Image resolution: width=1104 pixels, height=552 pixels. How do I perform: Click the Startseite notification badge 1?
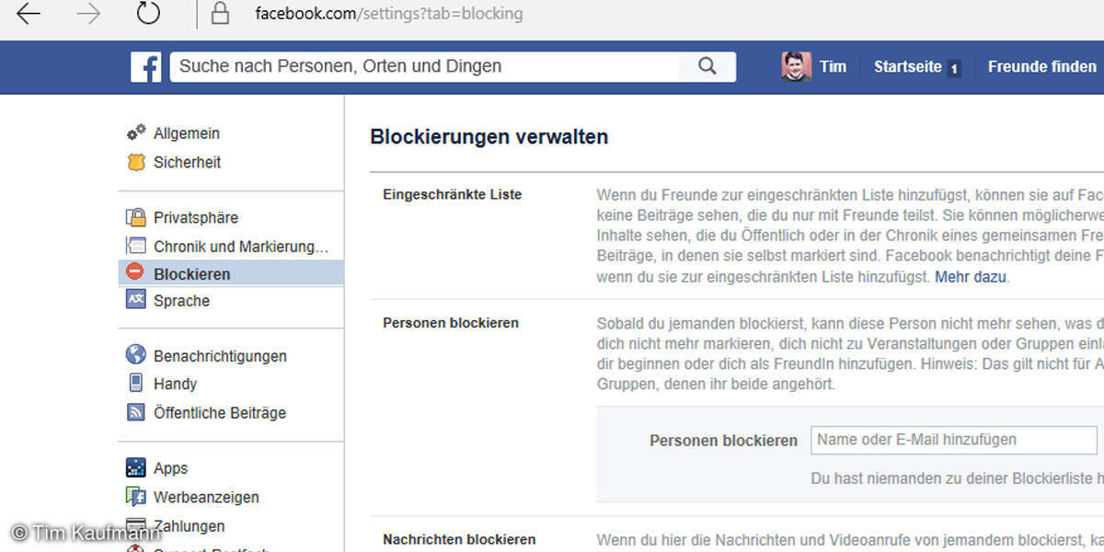click(x=953, y=68)
